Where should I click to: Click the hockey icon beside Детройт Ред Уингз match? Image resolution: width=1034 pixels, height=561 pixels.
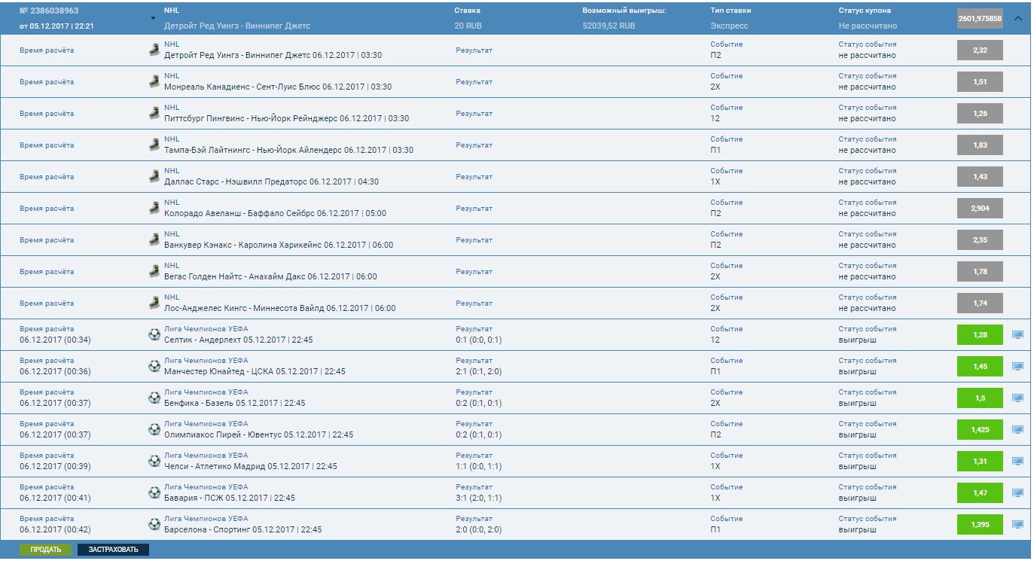[156, 50]
